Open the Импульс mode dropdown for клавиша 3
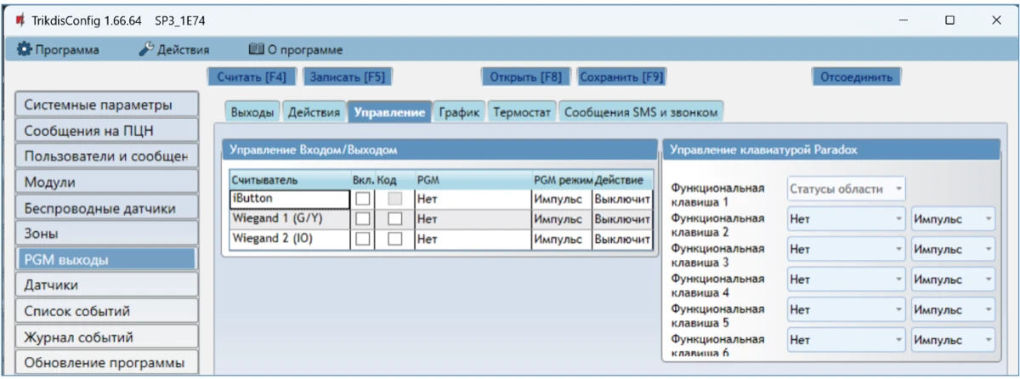Screen dimensions: 1020x379 click(952, 249)
